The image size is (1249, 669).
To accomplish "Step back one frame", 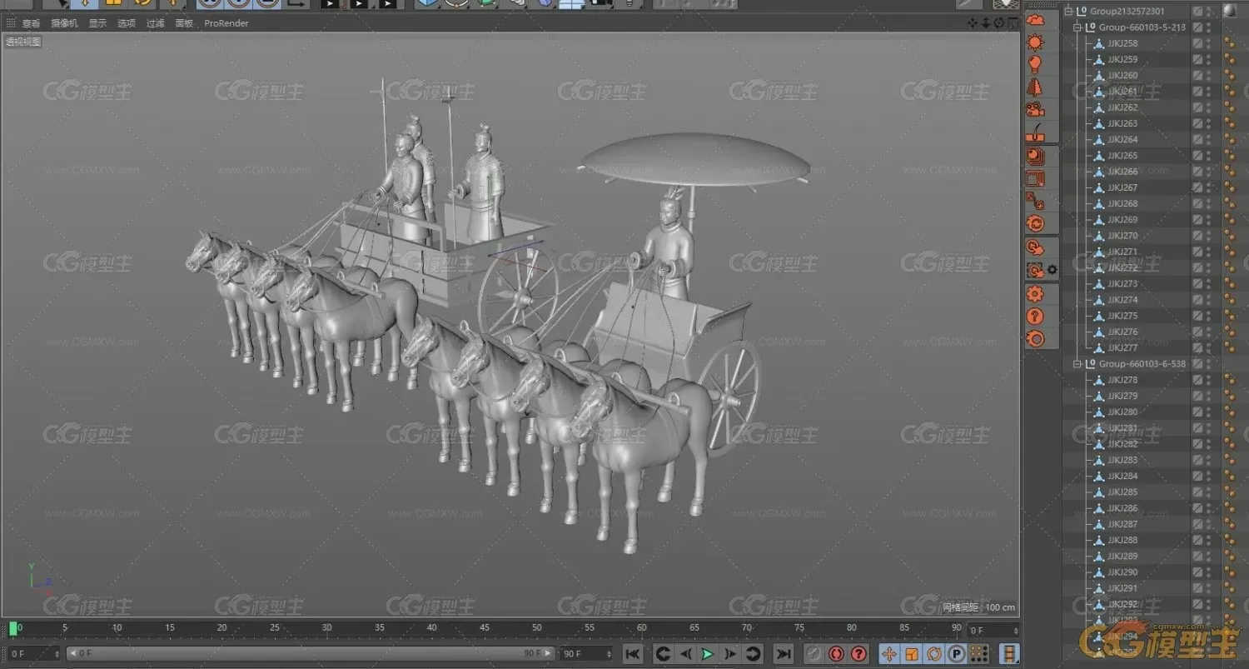I will point(685,654).
